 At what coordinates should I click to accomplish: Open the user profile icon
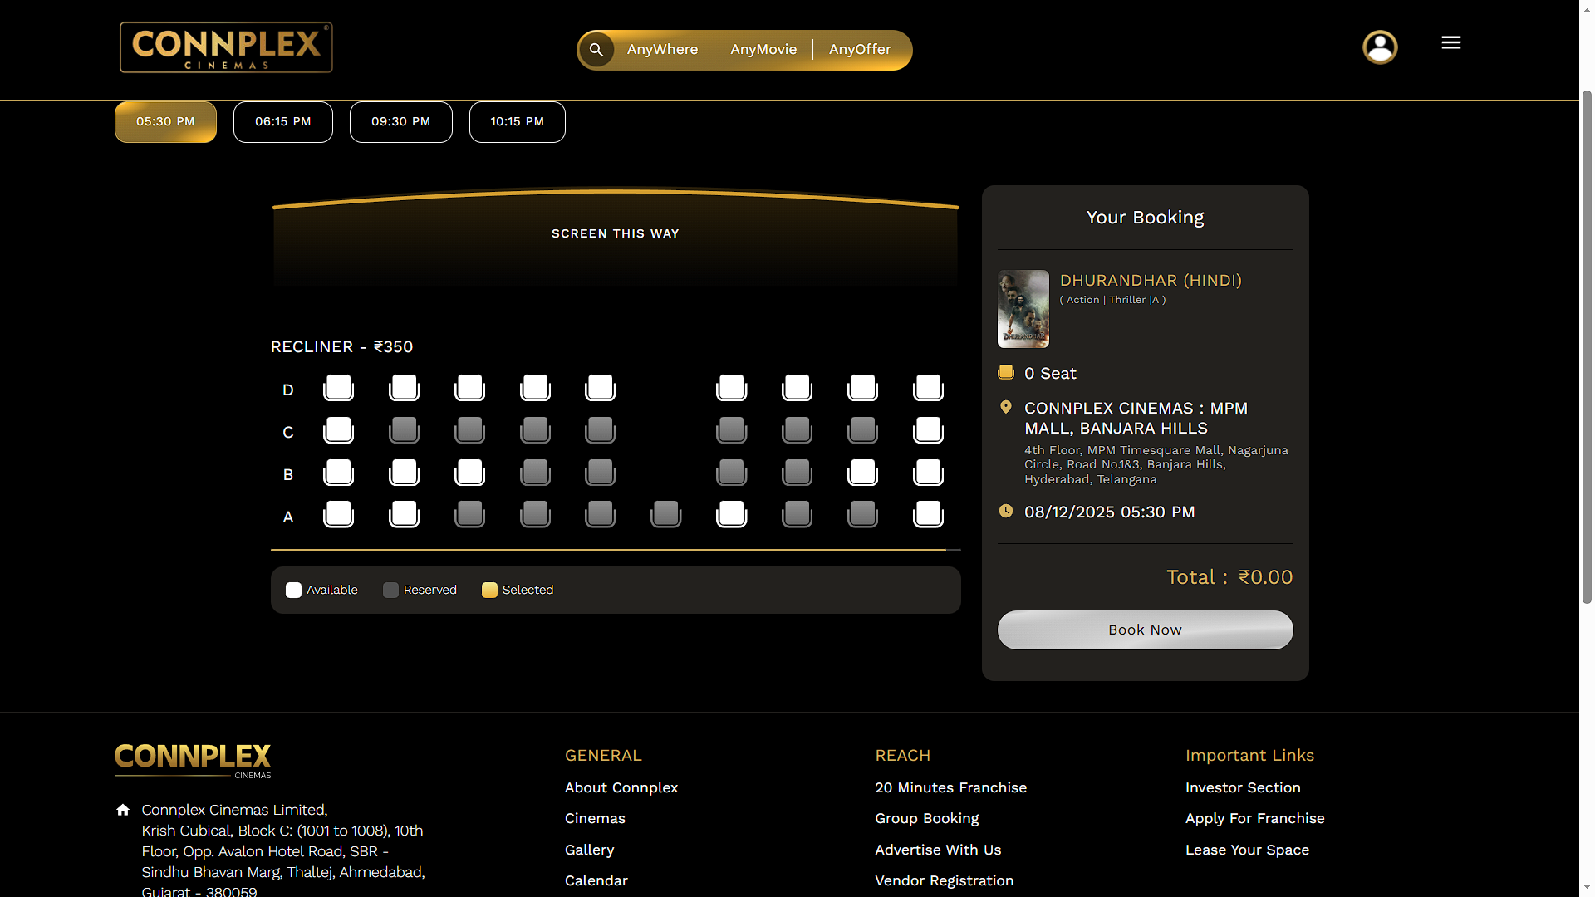point(1380,47)
